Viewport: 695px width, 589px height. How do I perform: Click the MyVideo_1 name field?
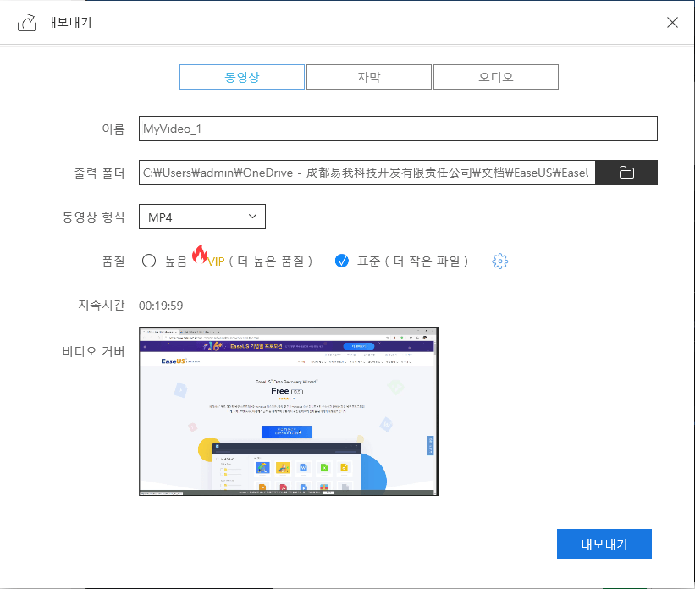coord(398,129)
